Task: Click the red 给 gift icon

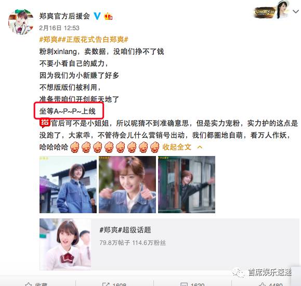Action: pyautogui.click(x=45, y=123)
